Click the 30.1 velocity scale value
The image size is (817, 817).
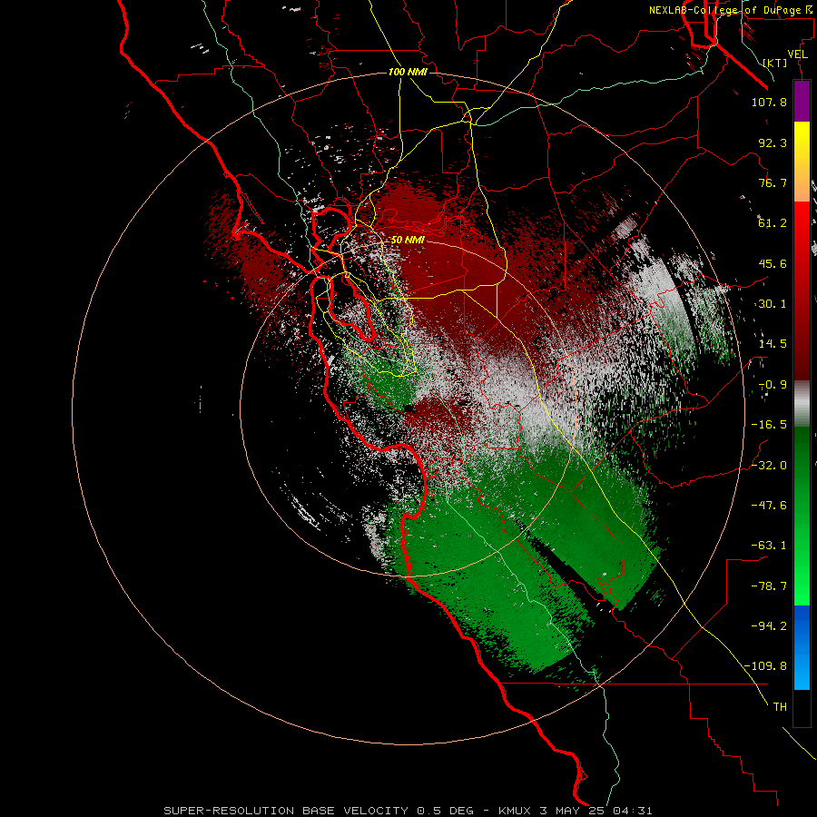tap(773, 304)
